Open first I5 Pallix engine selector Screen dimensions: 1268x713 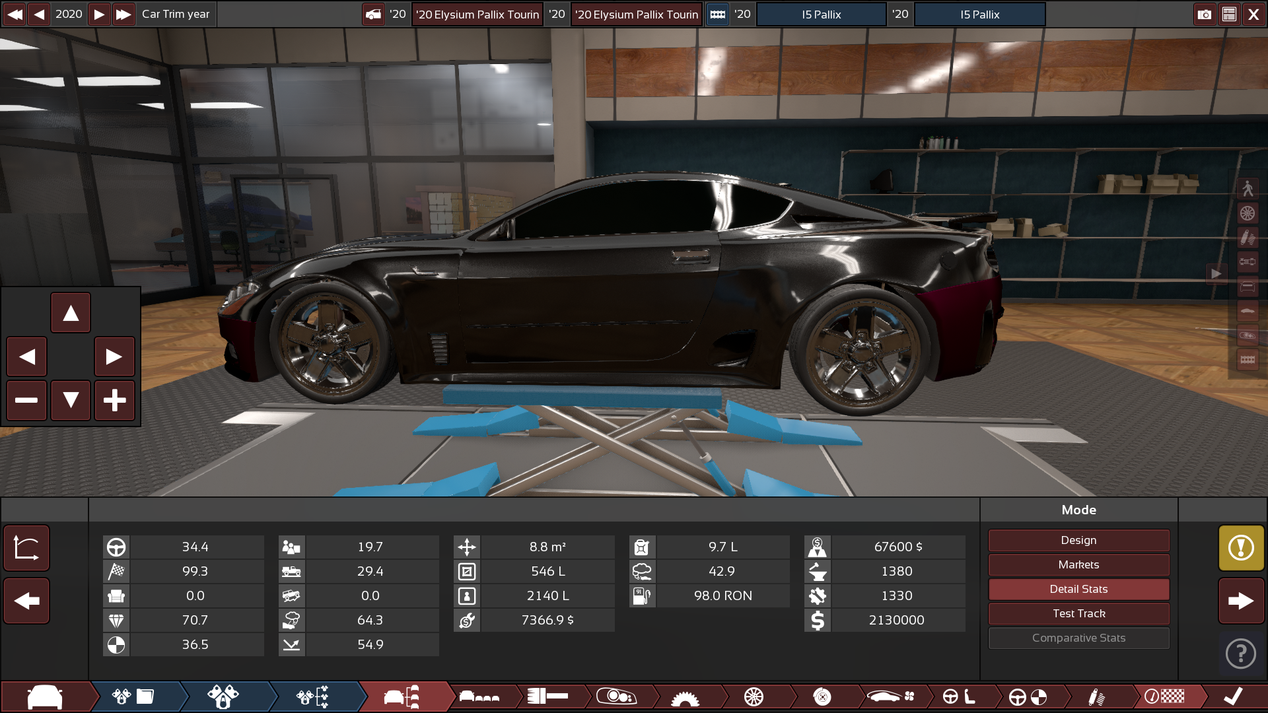(x=821, y=14)
